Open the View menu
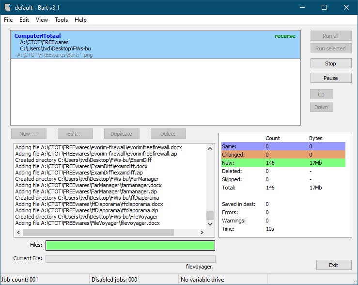358x285 pixels. pos(42,20)
